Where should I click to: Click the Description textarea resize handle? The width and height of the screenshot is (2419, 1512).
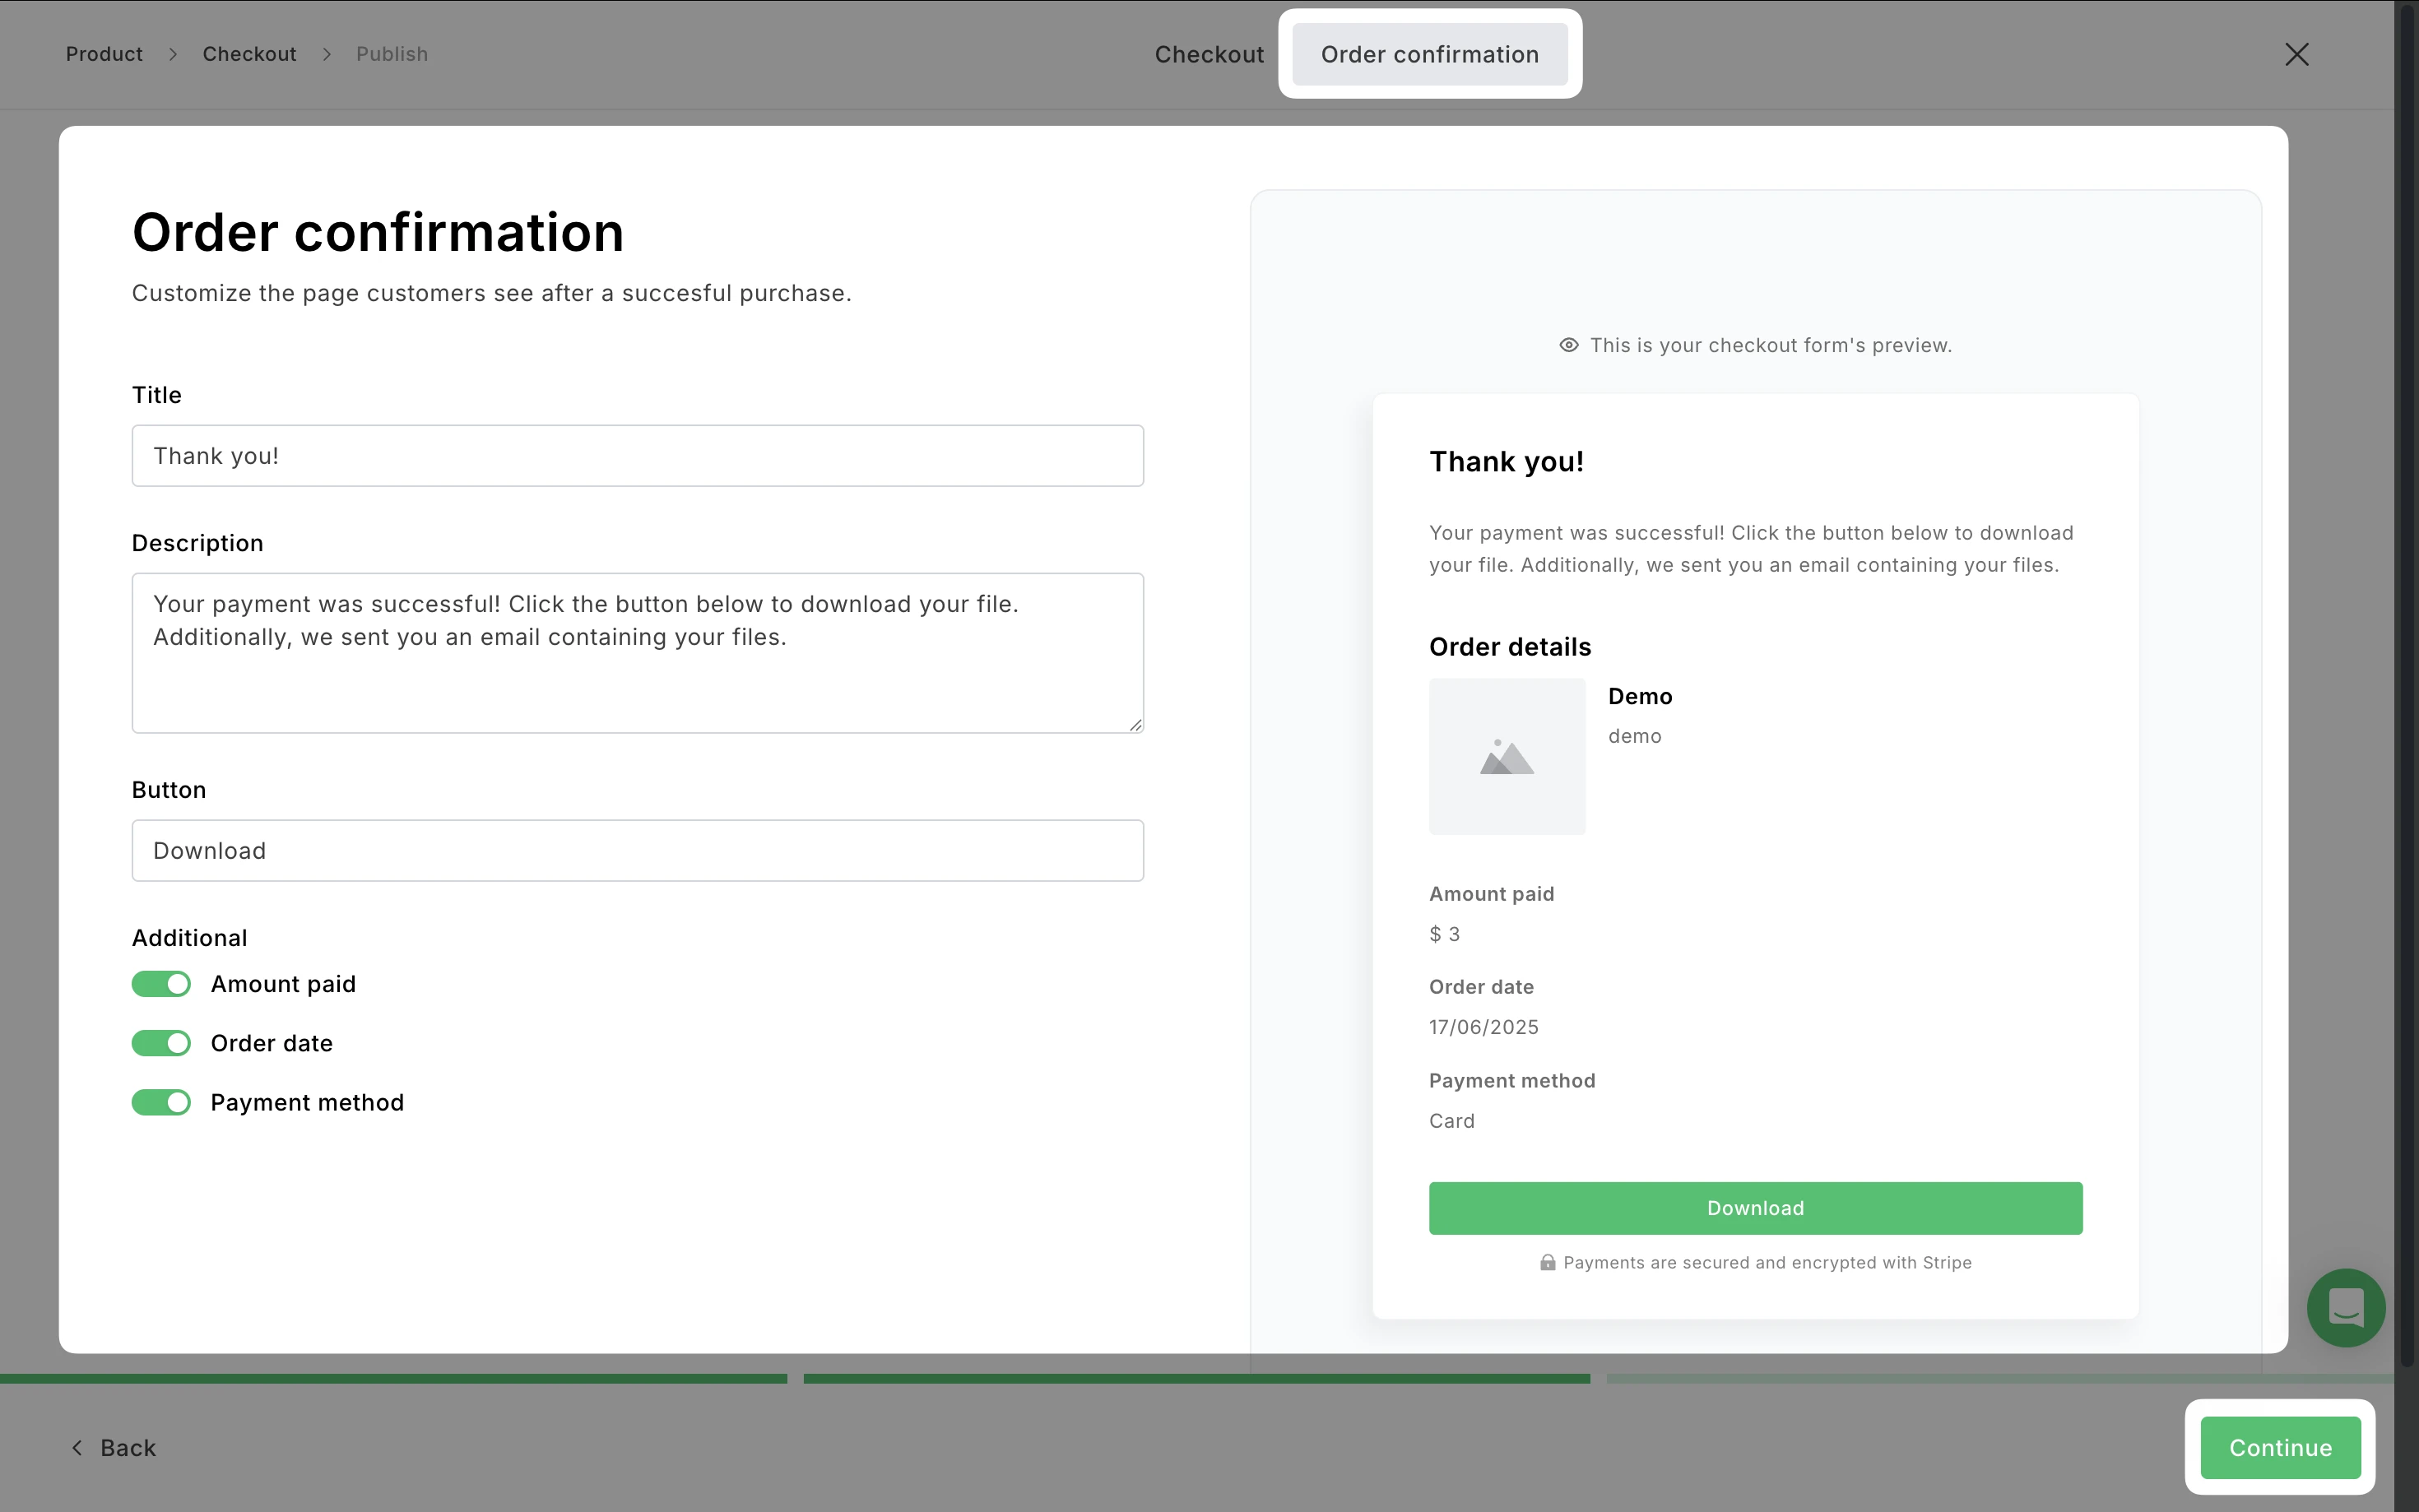click(1135, 725)
